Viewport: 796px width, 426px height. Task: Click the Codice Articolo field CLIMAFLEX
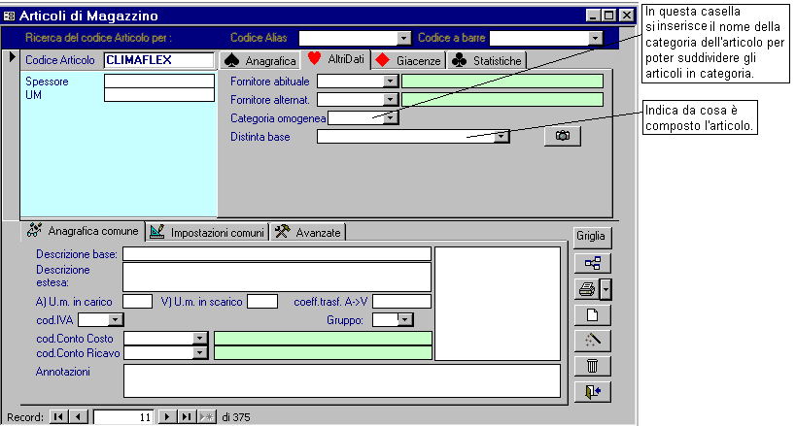(158, 60)
